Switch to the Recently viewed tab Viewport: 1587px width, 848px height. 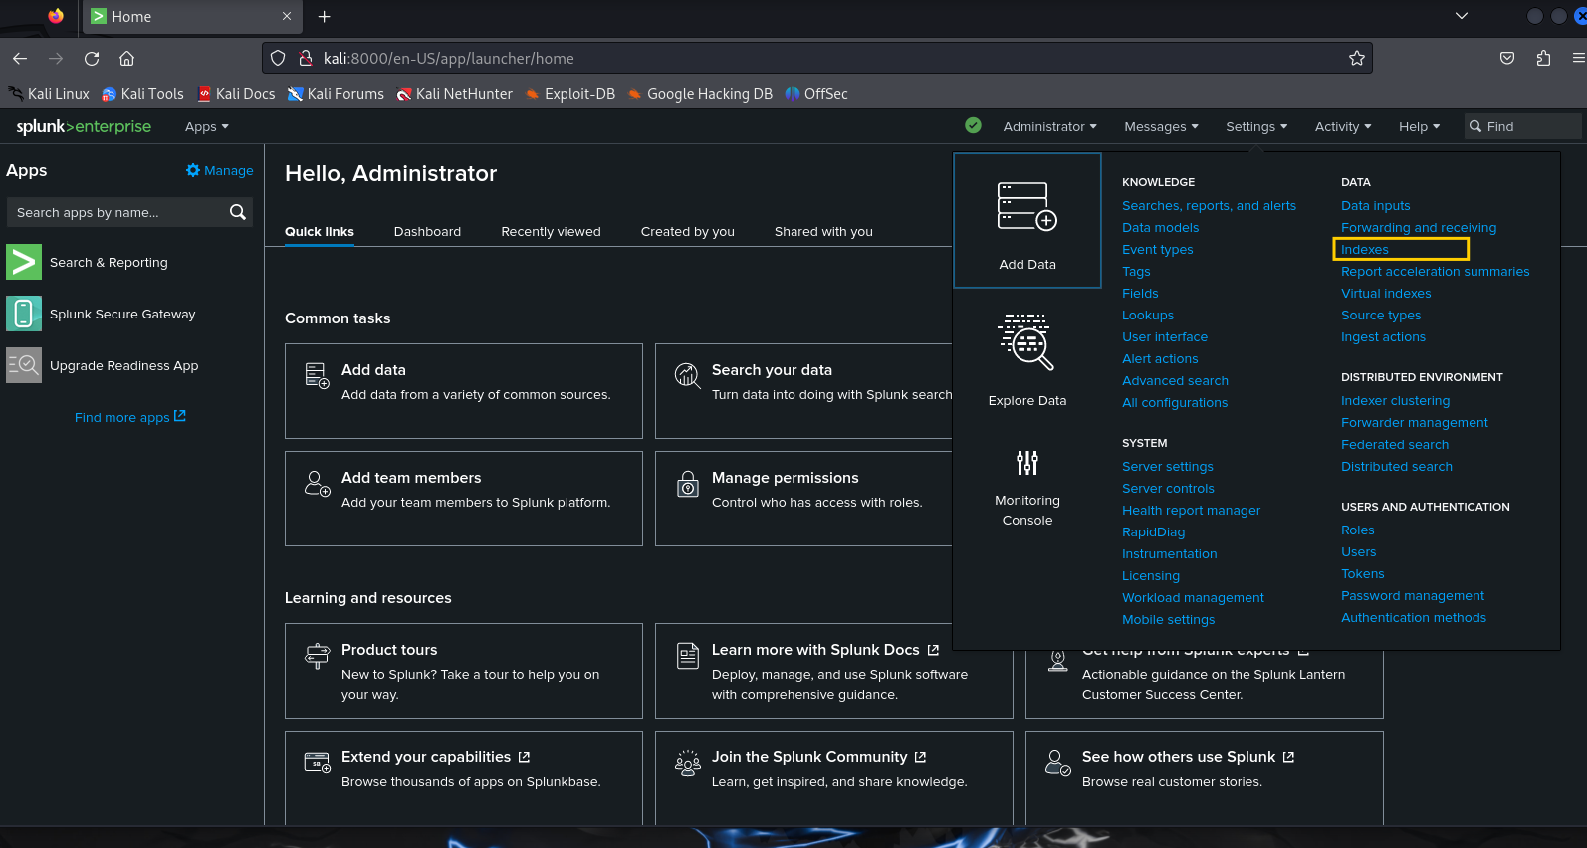[x=551, y=231]
